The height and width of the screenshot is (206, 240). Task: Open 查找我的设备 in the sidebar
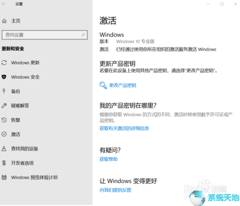coord(25,149)
